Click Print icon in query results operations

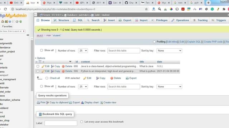[38, 103]
